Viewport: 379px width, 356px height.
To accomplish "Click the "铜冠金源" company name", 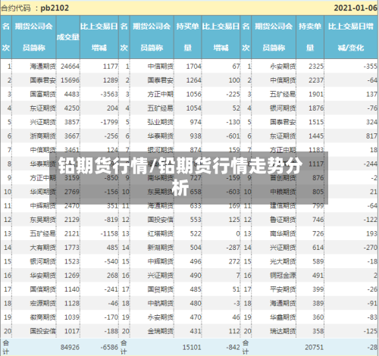I will click(283, 275).
